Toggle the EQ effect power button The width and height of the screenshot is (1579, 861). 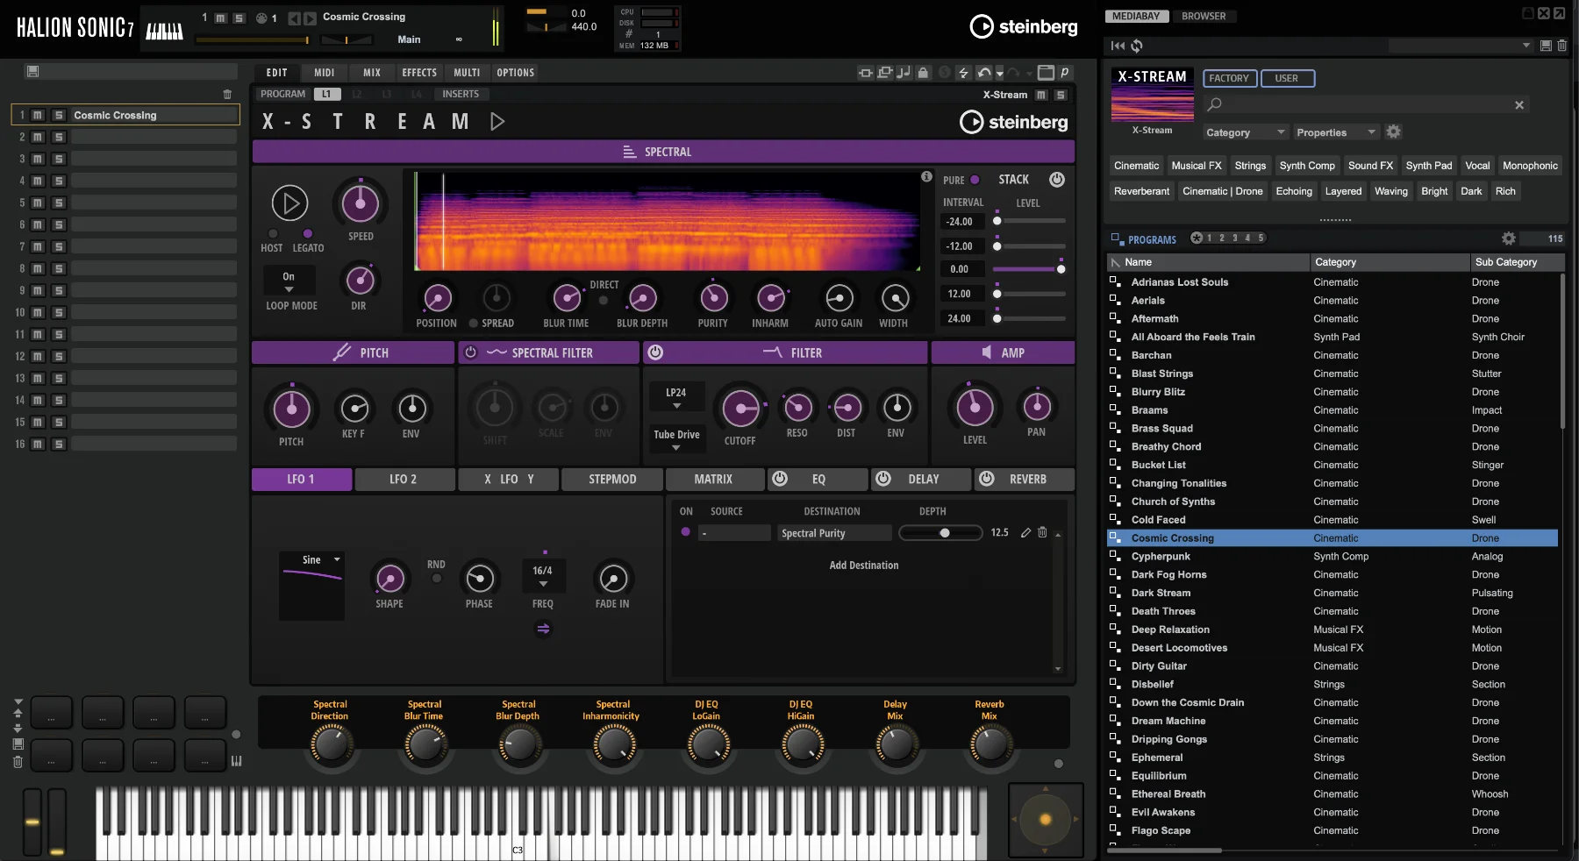(780, 479)
